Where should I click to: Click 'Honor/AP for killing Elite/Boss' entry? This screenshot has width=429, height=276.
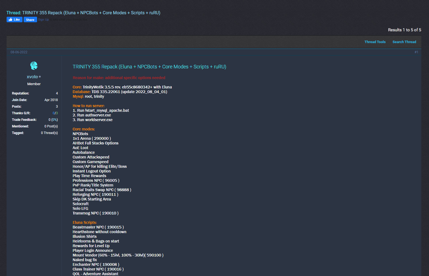tap(100, 166)
